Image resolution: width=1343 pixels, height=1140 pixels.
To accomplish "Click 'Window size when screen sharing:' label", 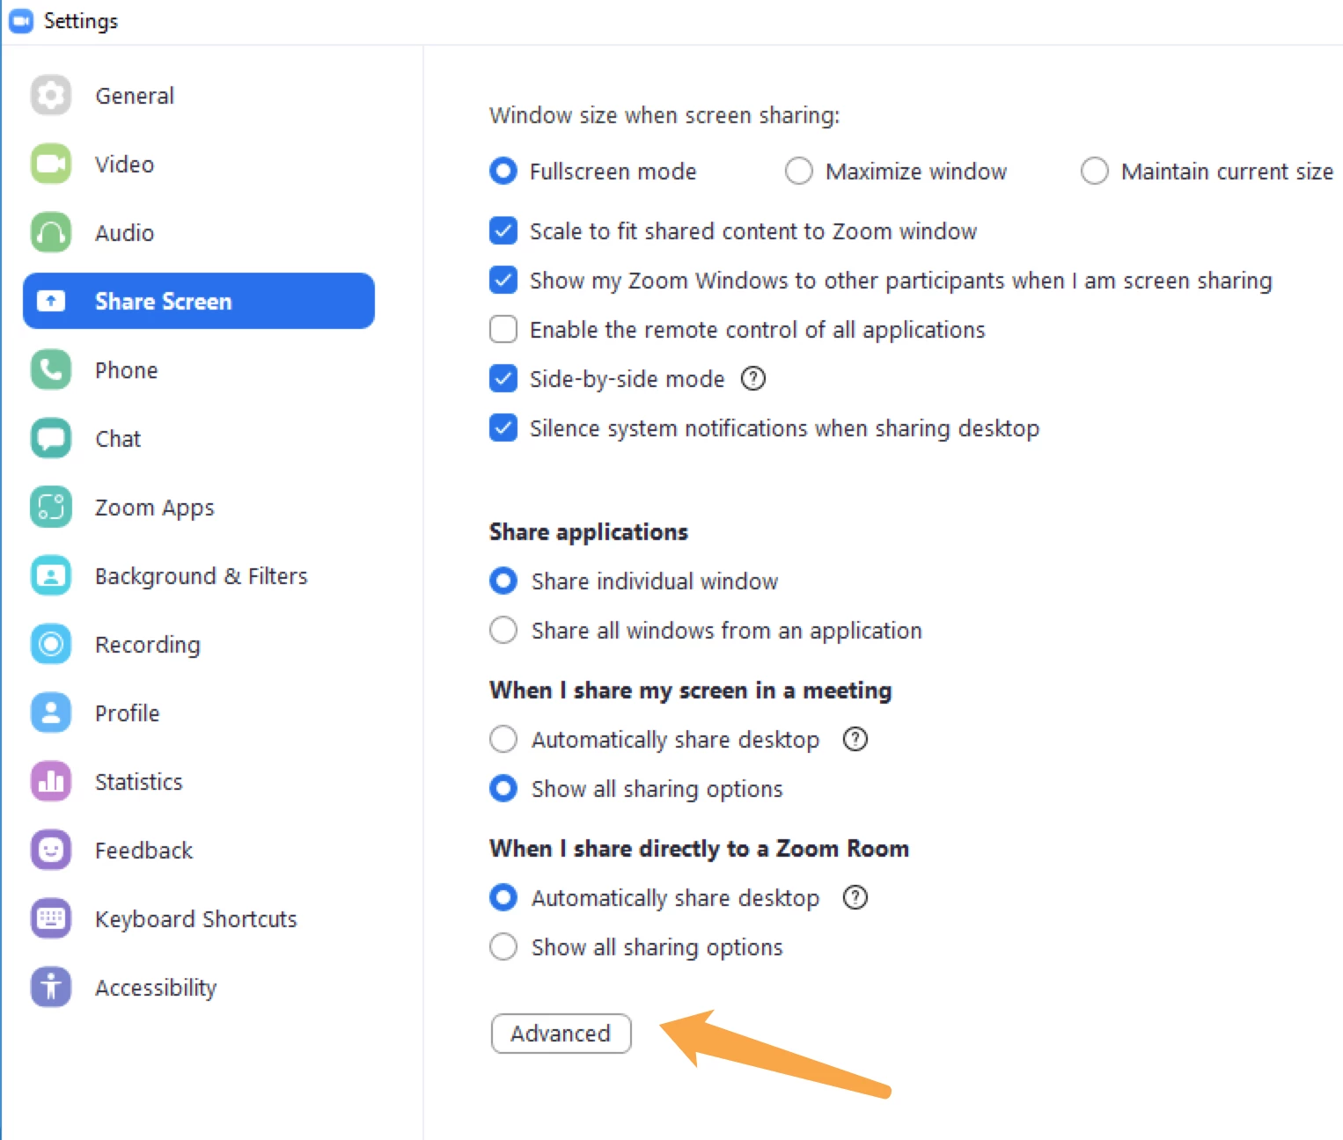I will 664,115.
